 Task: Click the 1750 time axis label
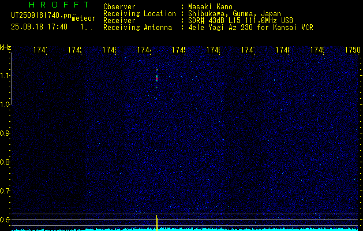point(353,50)
